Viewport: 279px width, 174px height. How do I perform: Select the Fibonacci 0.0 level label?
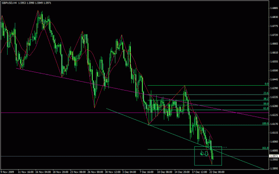(x=267, y=83)
